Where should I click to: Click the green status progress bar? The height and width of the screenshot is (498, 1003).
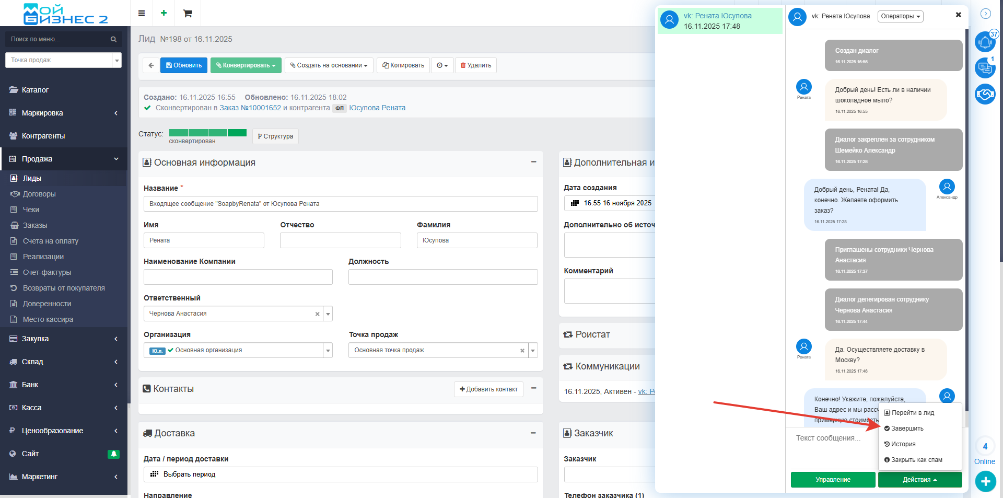pyautogui.click(x=207, y=133)
